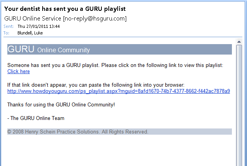Click 'Thanks for using the GURU Online Community!' line
This screenshot has width=247, height=166.
(x=61, y=104)
